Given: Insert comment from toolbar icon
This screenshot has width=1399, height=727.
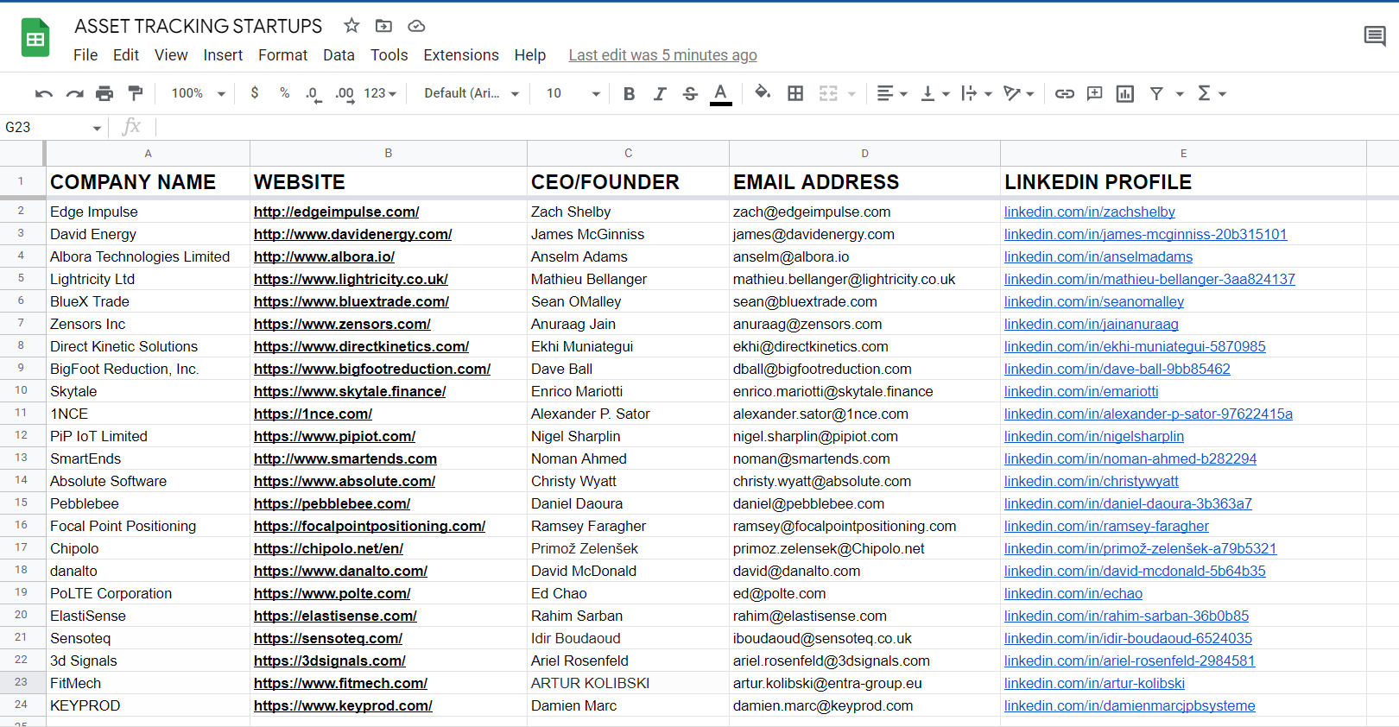Looking at the screenshot, I should 1095,93.
